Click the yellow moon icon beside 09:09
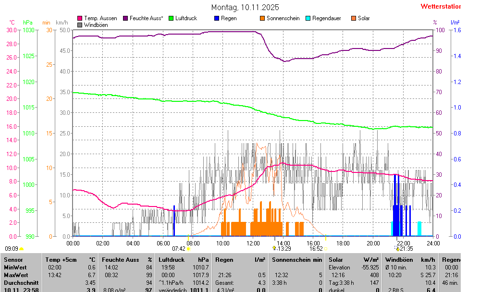The image size is (492, 292). pos(22,249)
